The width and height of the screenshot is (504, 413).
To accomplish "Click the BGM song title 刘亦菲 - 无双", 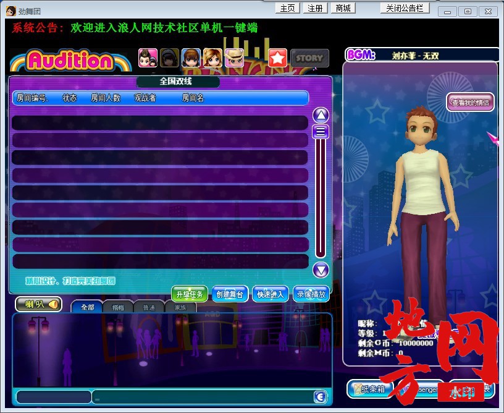I will pyautogui.click(x=415, y=56).
